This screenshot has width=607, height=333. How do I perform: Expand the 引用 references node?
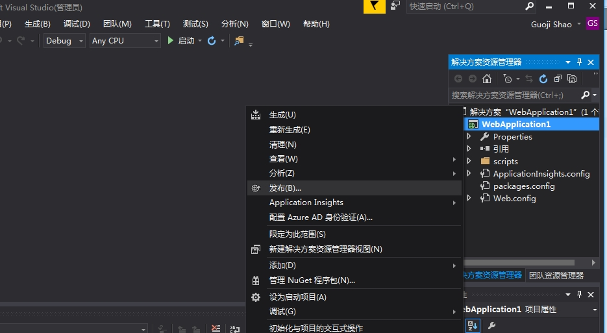tap(469, 149)
